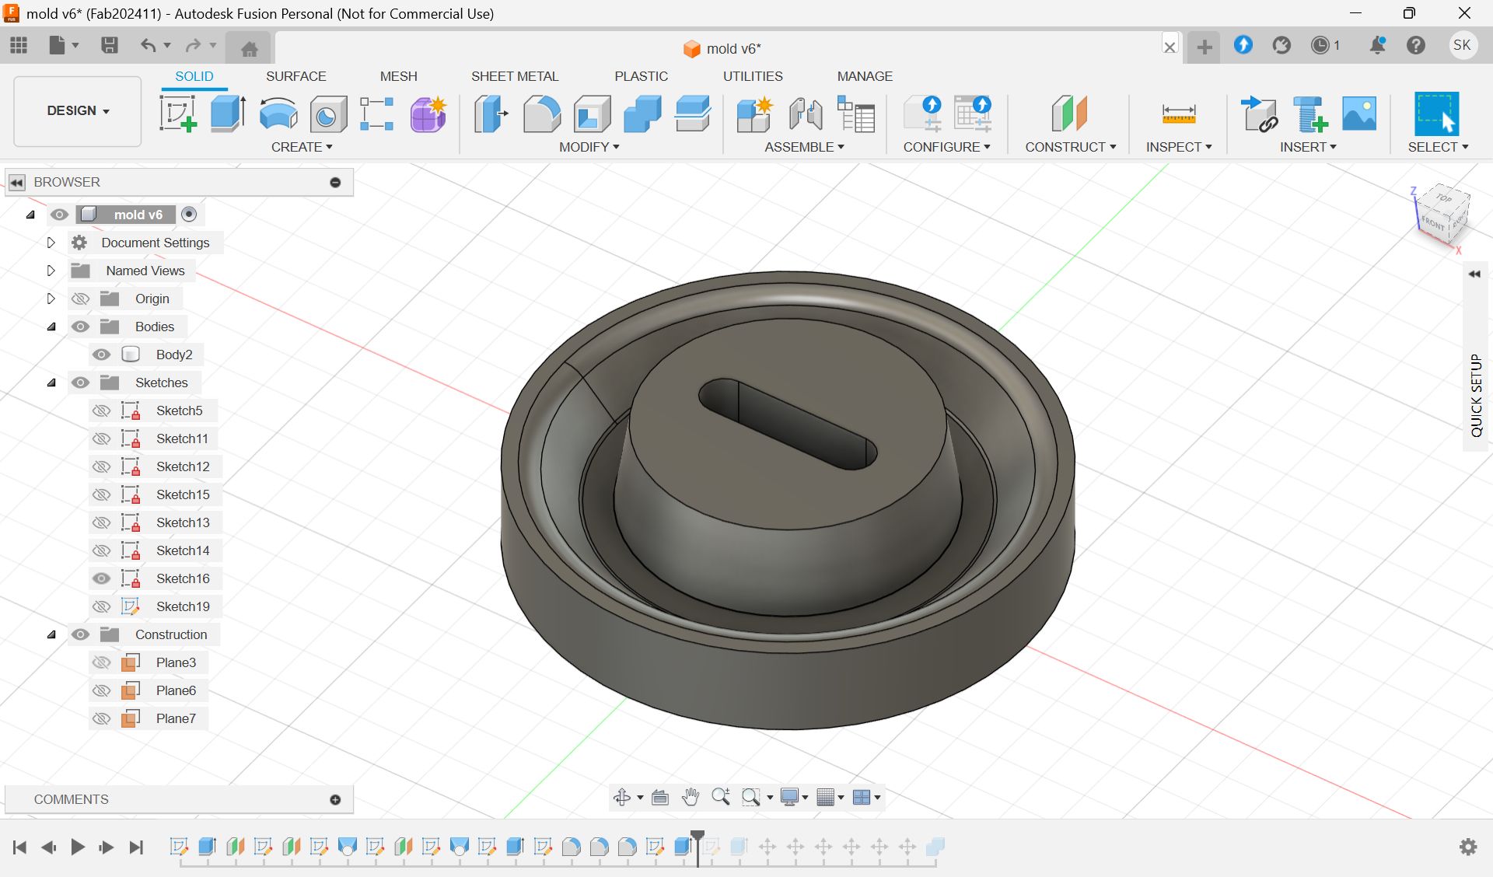Switch to the SHEET METAL tab
Viewport: 1493px width, 877px height.
coord(514,76)
